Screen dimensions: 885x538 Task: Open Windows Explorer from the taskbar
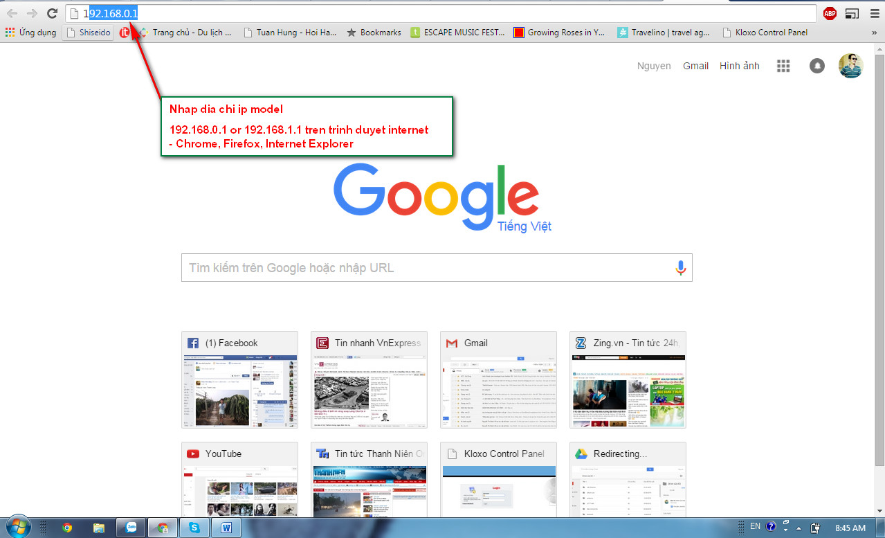click(x=98, y=528)
